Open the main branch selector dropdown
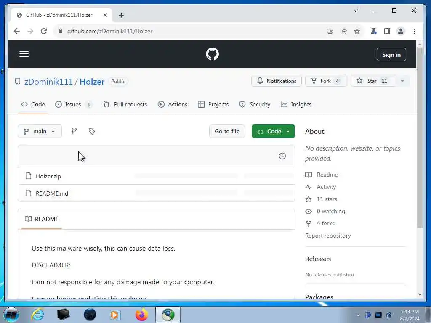Image resolution: width=431 pixels, height=323 pixels. [x=40, y=131]
